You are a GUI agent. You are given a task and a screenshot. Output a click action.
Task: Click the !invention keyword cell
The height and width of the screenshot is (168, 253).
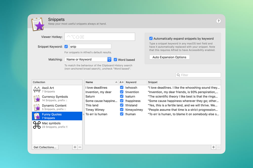pos(132,92)
